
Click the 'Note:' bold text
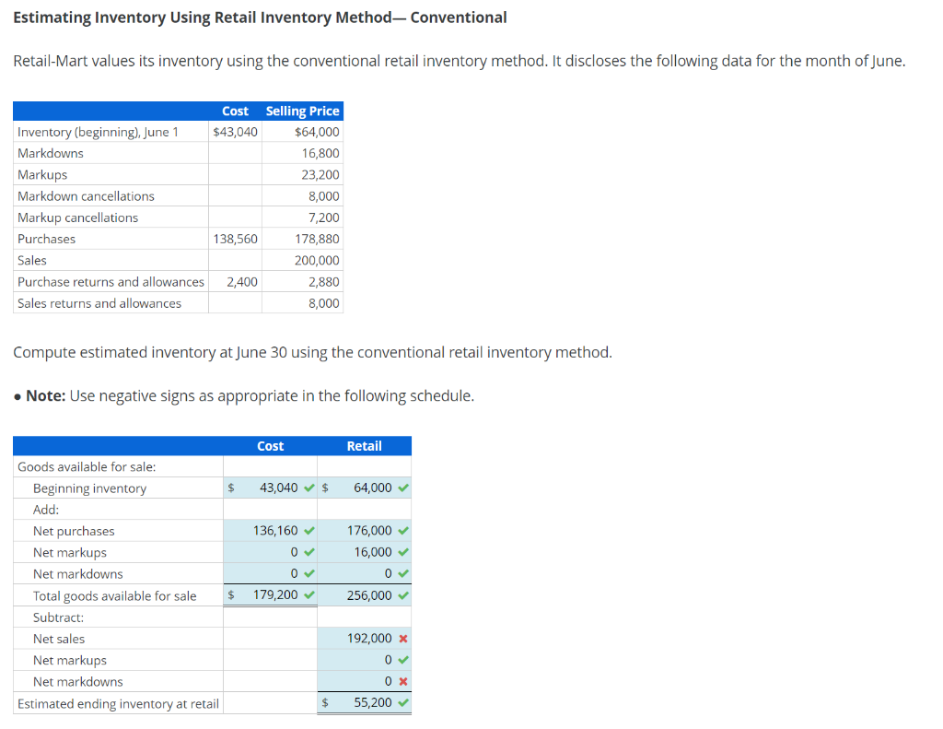tap(46, 395)
